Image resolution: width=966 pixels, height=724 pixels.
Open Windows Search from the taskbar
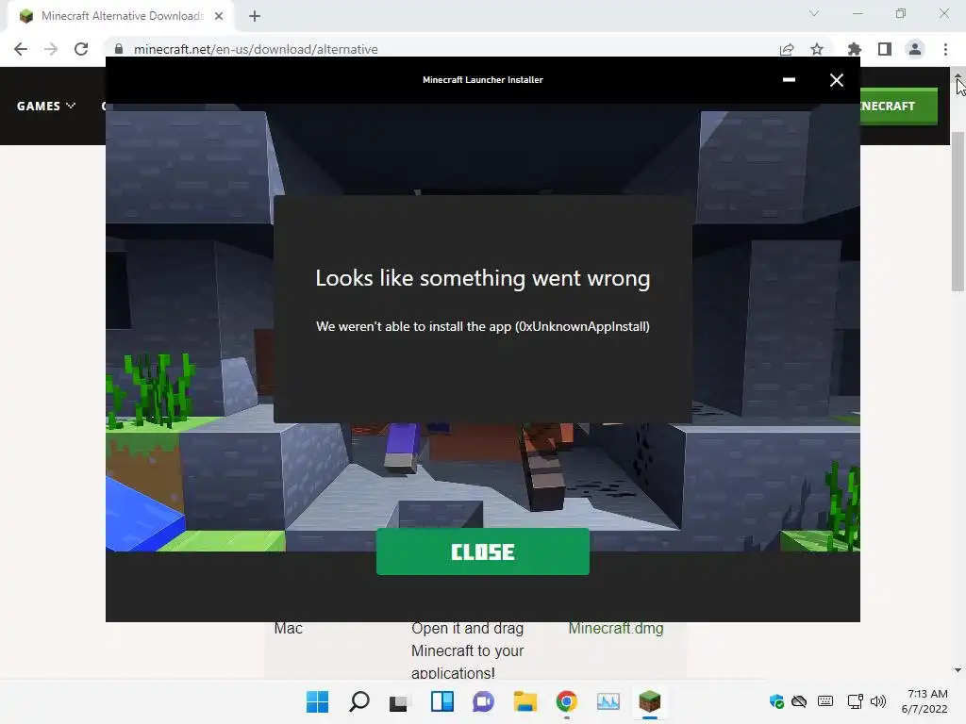click(x=359, y=701)
